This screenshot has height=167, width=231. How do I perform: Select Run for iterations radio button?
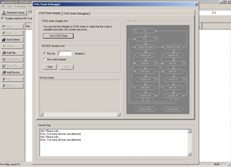pyautogui.click(x=44, y=53)
